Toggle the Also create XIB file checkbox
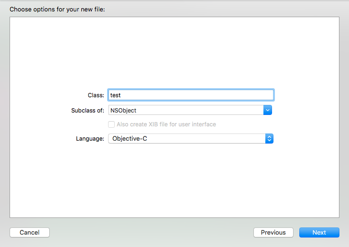This screenshot has width=349, height=247. [x=111, y=124]
